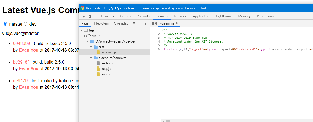Open the Performance panel
The height and width of the screenshot is (122, 313).
(x=266, y=16)
